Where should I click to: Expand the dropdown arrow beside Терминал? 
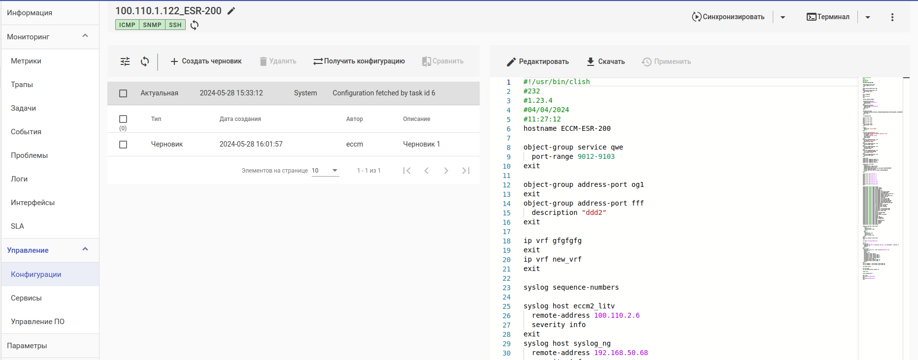(x=868, y=17)
